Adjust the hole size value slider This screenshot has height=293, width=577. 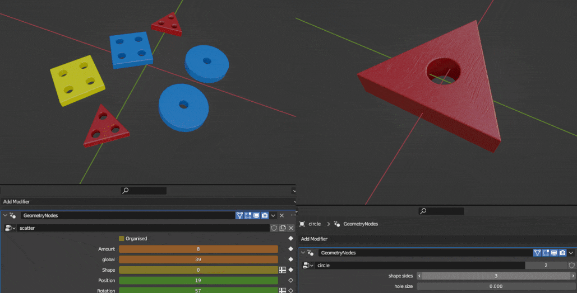coord(496,286)
